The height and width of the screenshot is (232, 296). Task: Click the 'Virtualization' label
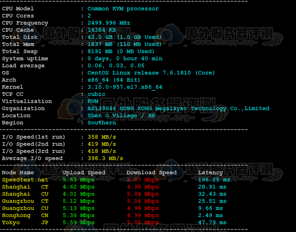(x=27, y=101)
